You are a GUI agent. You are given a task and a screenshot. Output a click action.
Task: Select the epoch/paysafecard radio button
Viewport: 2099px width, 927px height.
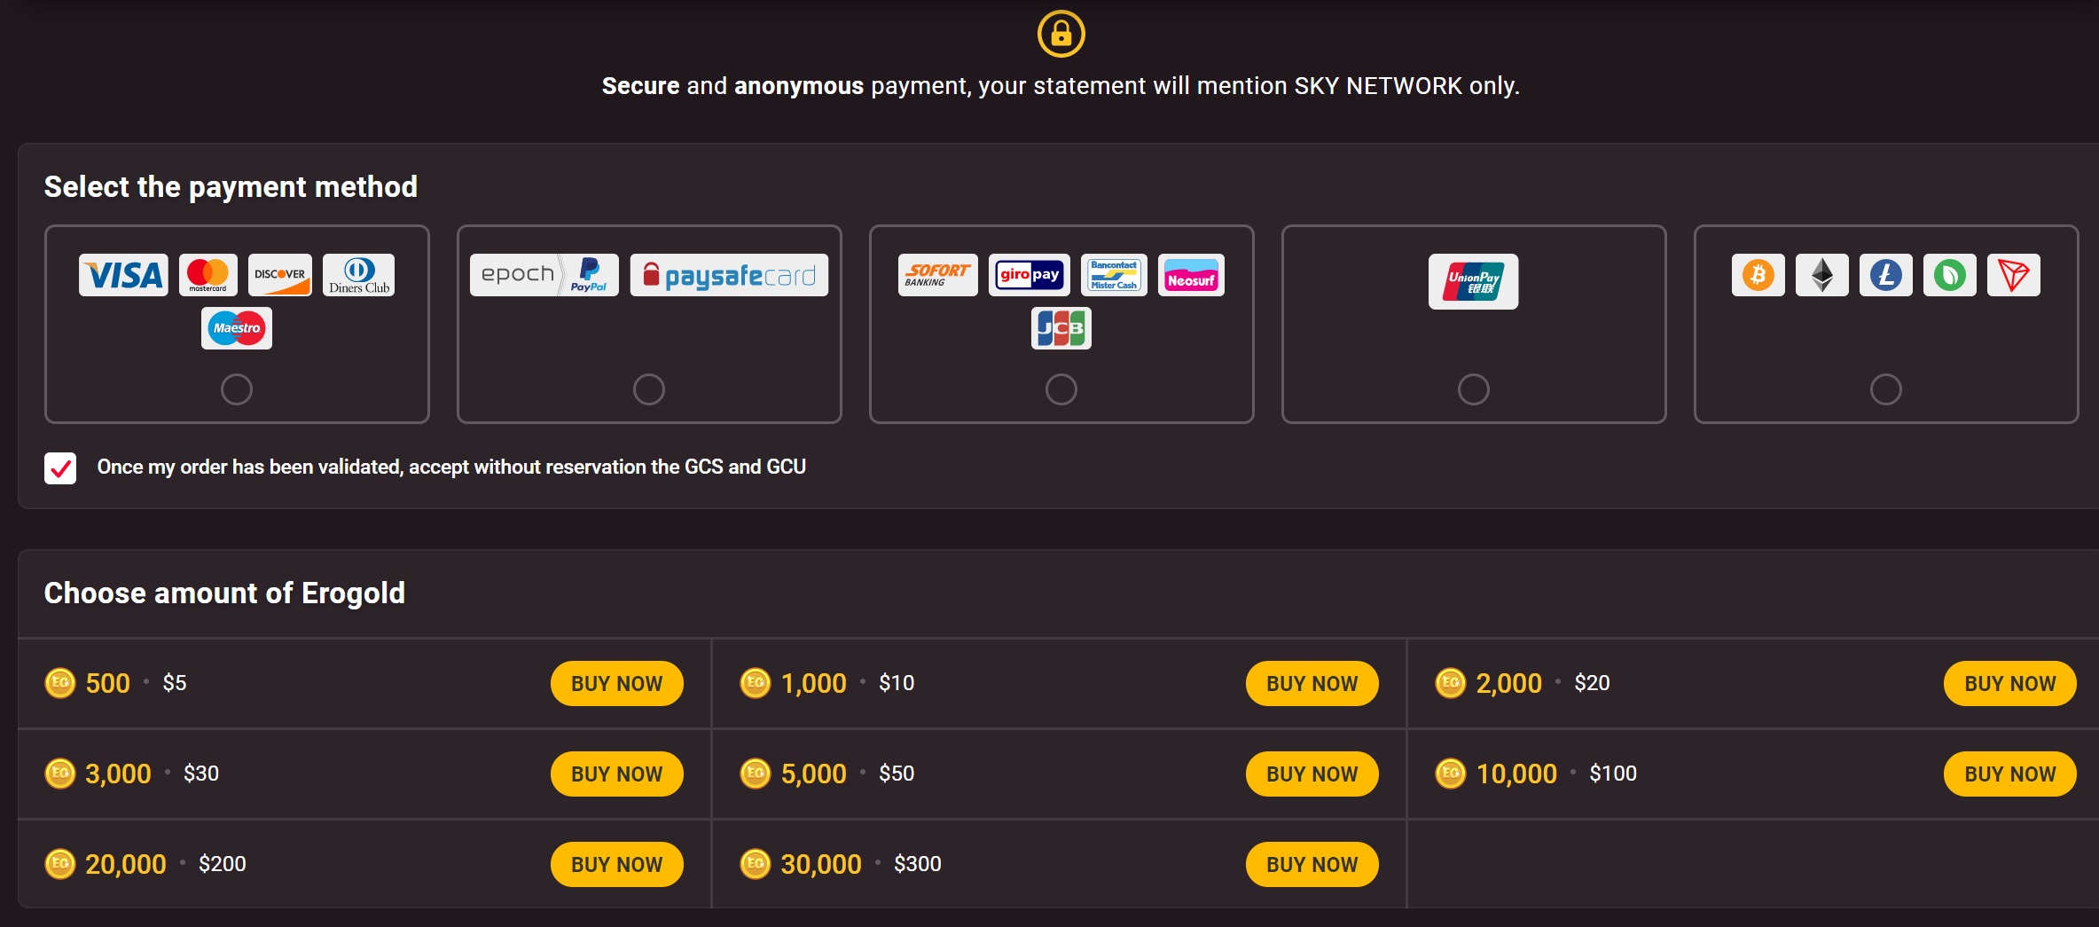click(649, 389)
